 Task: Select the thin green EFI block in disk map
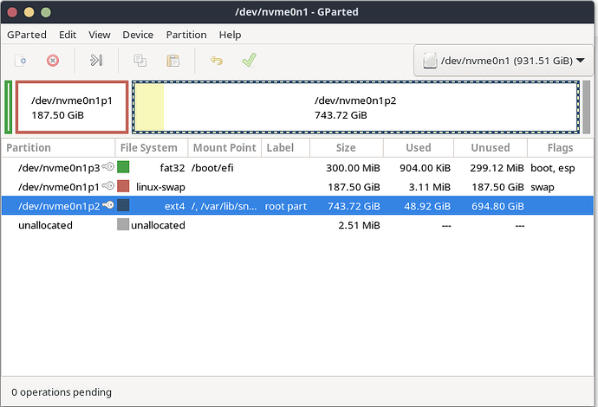point(9,107)
